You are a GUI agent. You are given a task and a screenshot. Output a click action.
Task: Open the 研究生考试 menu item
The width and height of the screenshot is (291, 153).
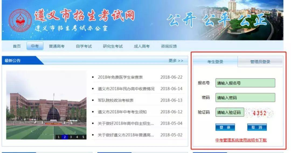pyautogui.click(x=113, y=46)
